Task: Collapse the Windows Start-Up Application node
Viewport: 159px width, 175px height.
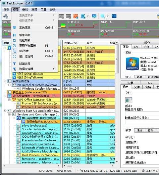Action: click(5, 111)
